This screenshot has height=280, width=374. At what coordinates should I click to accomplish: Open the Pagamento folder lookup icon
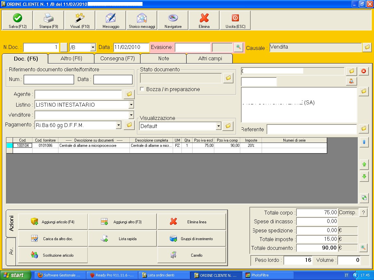coord(129,125)
